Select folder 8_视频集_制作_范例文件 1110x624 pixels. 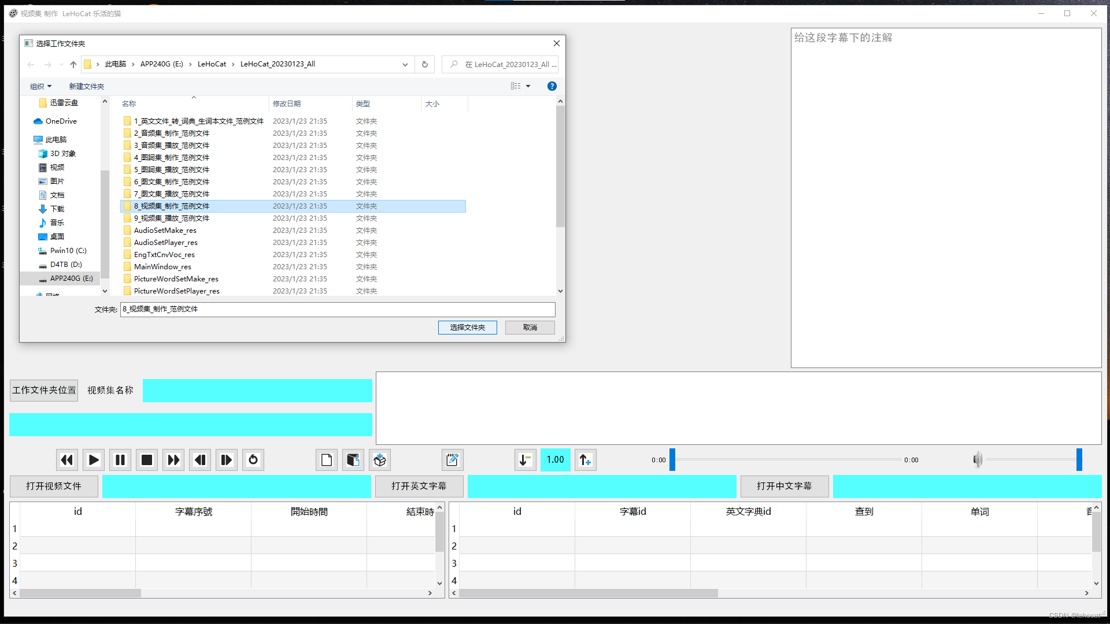click(x=172, y=206)
